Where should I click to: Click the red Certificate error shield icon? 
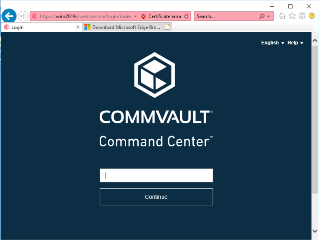click(x=143, y=16)
